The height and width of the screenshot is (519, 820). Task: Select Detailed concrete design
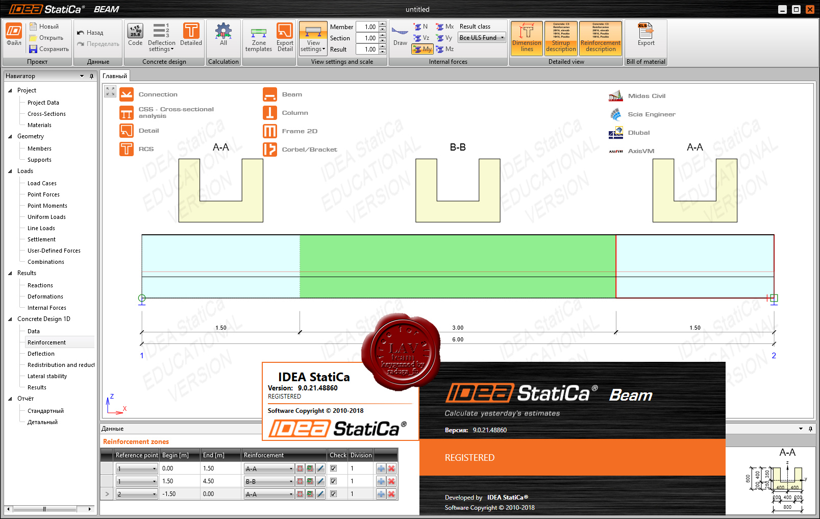[x=191, y=35]
